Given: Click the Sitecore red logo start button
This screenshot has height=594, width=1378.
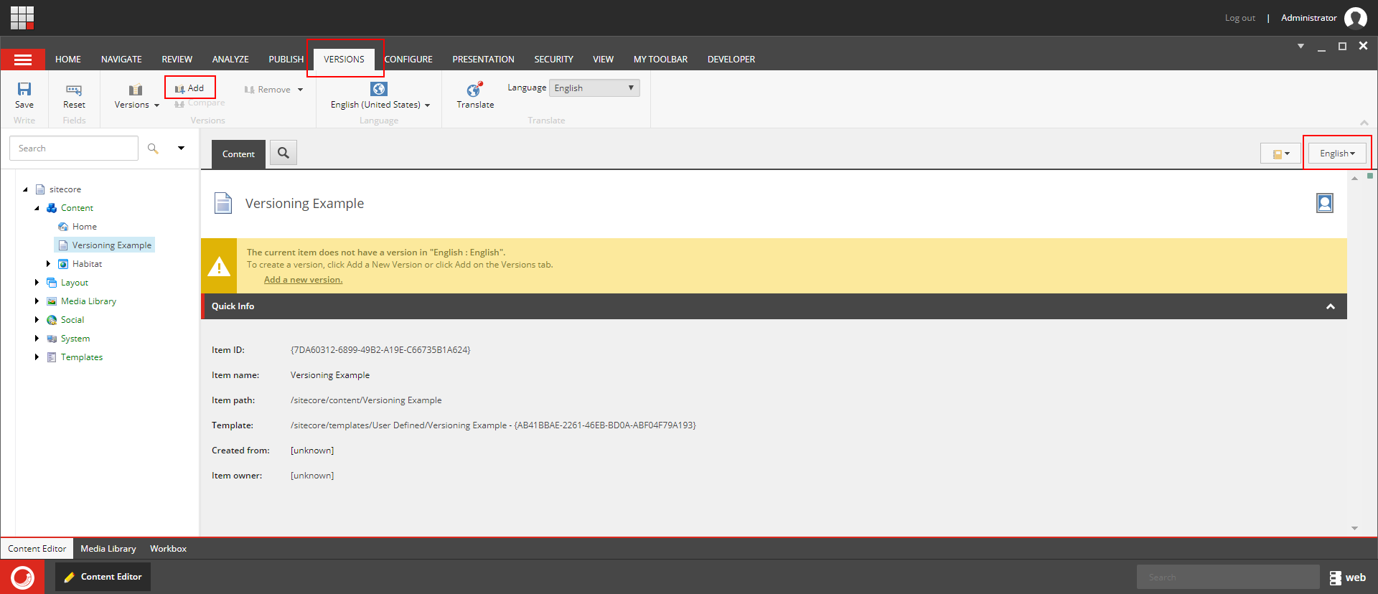Looking at the screenshot, I should 22,577.
